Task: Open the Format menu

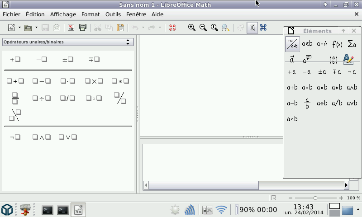Action: click(x=90, y=14)
